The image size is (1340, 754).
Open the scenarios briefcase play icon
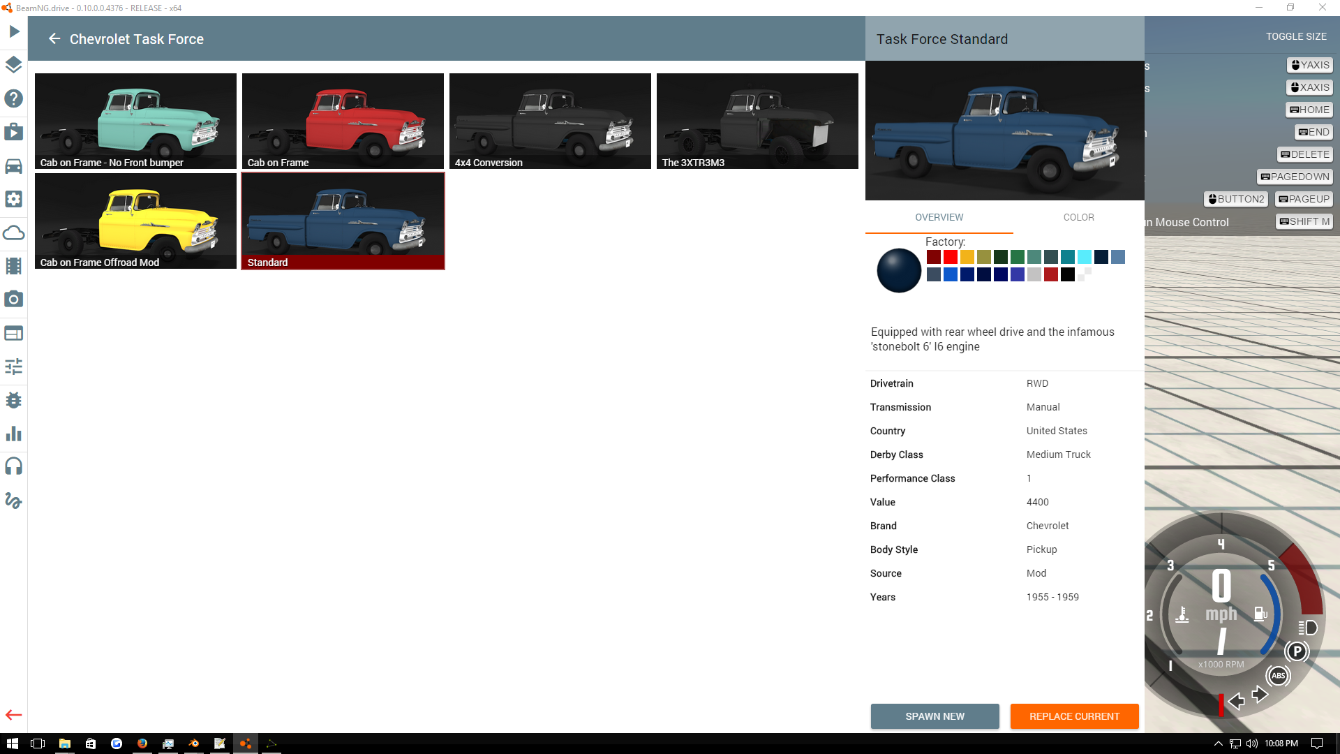pos(14,132)
